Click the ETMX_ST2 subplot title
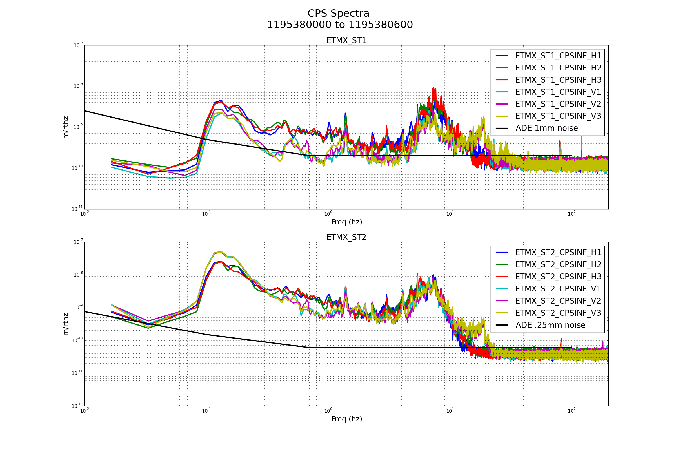Viewport: 676px width, 451px height. click(x=346, y=237)
